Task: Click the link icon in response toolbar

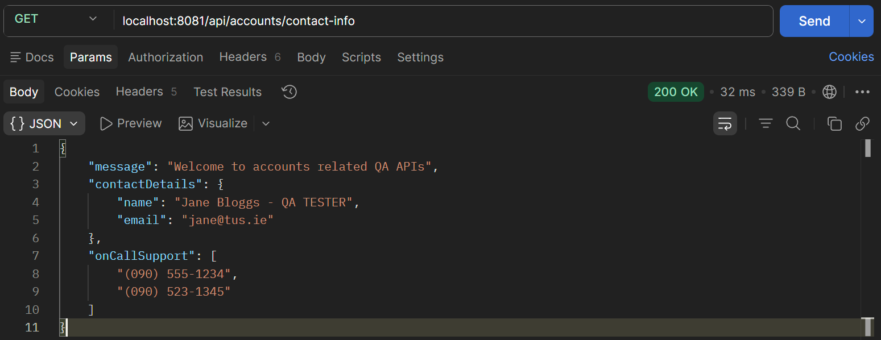Action: click(863, 123)
